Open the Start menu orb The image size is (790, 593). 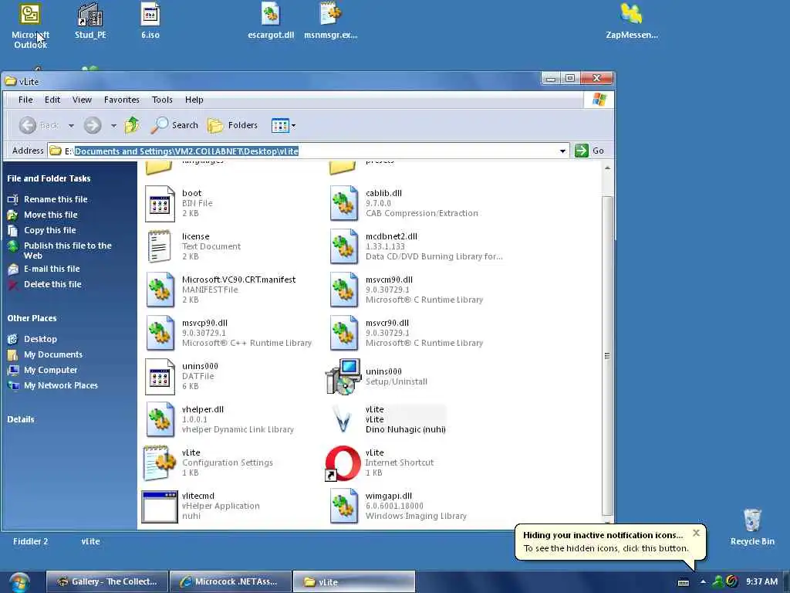click(x=19, y=582)
